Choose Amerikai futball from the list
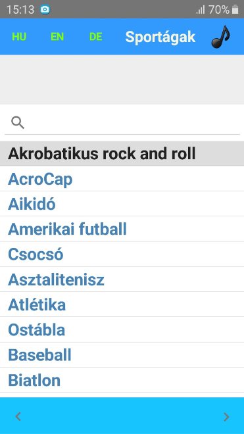 (122, 229)
